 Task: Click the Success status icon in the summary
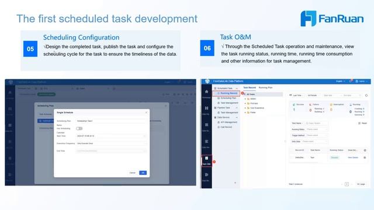point(294,104)
